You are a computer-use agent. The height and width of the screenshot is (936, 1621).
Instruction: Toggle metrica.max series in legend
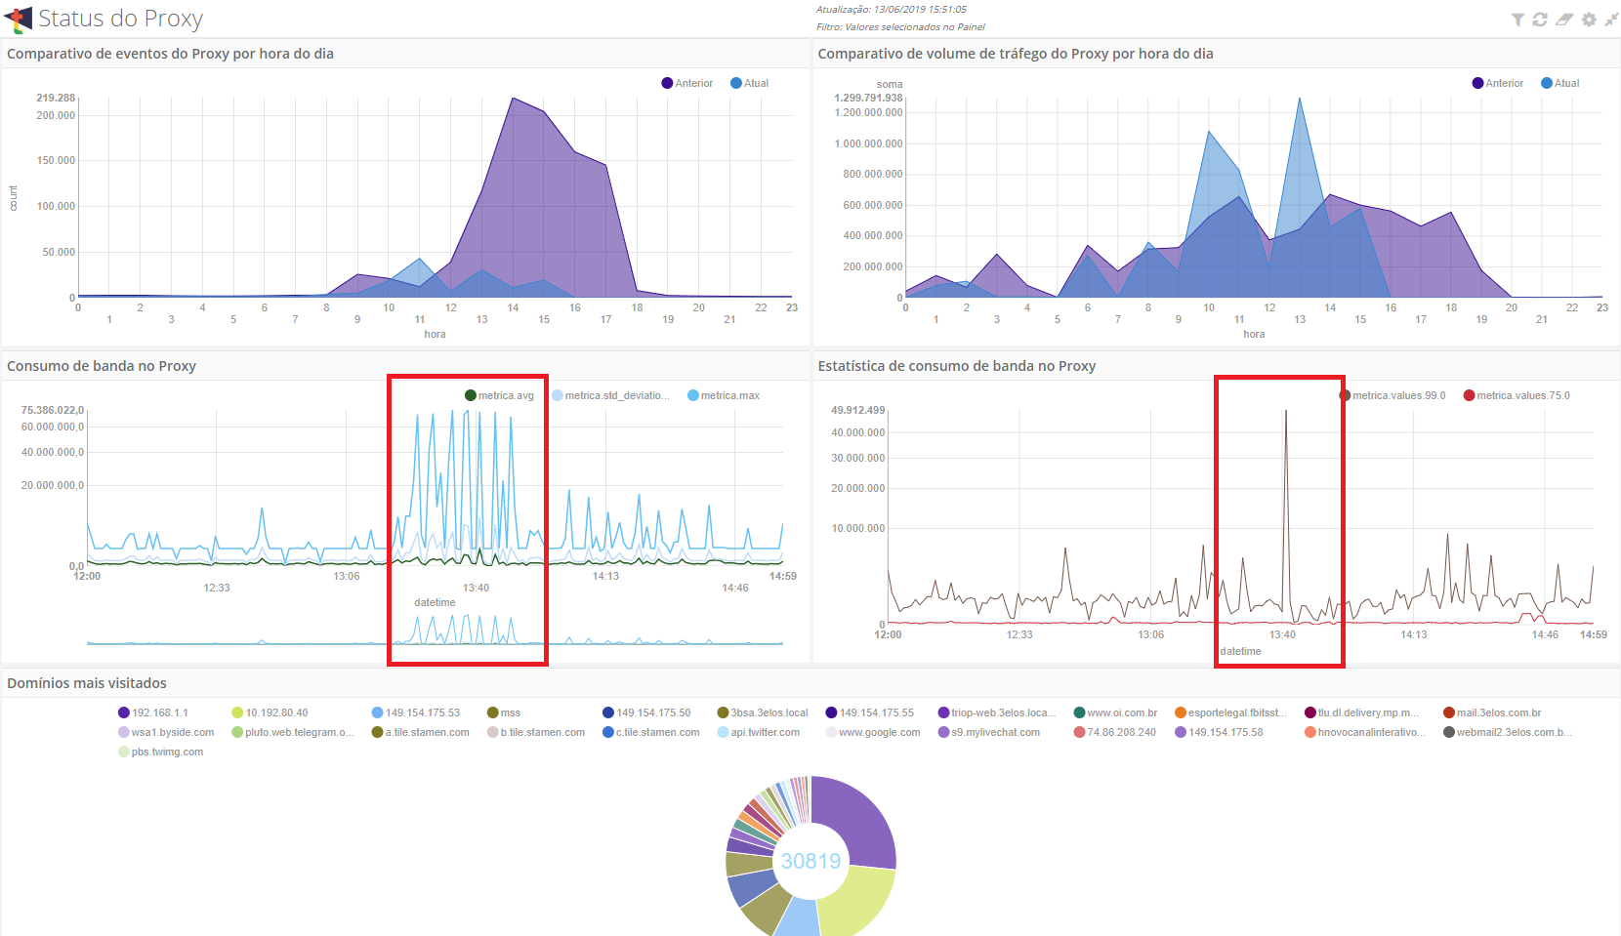point(724,395)
